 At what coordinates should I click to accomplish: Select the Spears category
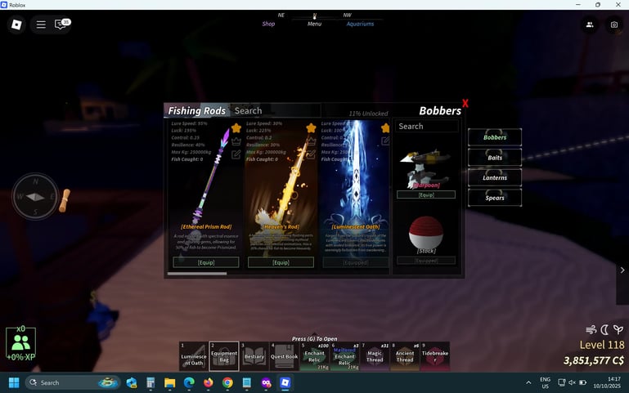tap(495, 197)
